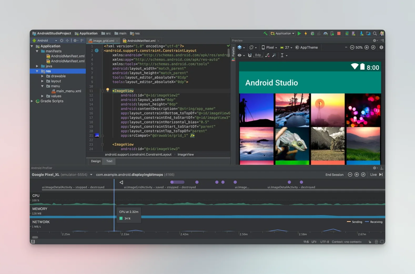Toggle the layout view options eye icon
Image resolution: width=415 pixels, height=274 pixels.
[x=240, y=55]
